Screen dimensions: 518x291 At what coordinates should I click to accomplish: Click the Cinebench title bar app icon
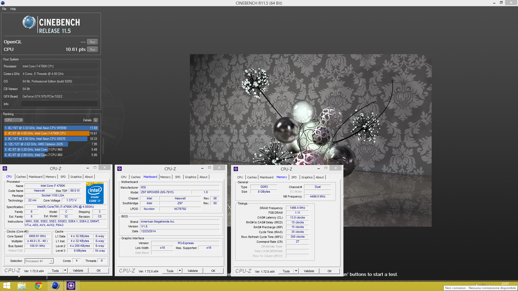(3, 3)
